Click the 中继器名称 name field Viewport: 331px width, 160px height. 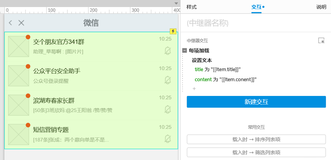coord(256,23)
